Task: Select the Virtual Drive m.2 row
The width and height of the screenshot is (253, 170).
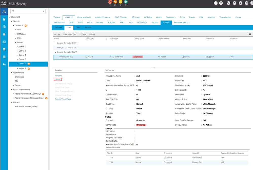Action: (153, 57)
